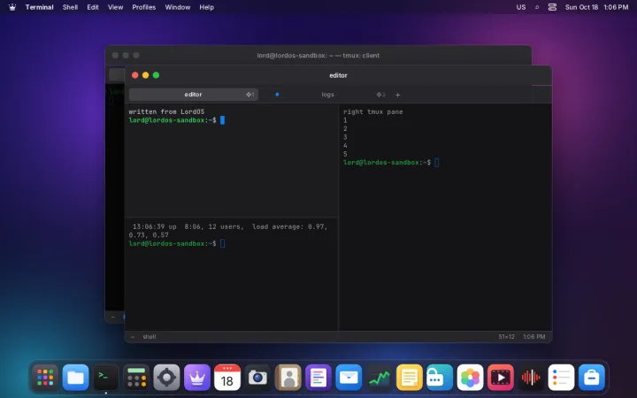Screen dimensions: 637x398
Task: Open the Shell menu
Action: tap(70, 7)
